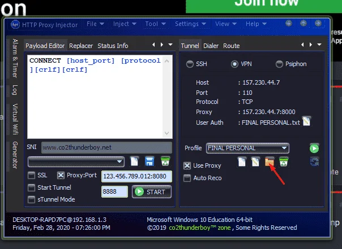Click payload editor scrollbar up arrow
342x249 pixels.
click(167, 61)
